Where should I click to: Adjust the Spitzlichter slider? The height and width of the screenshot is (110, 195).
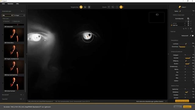[185, 89]
